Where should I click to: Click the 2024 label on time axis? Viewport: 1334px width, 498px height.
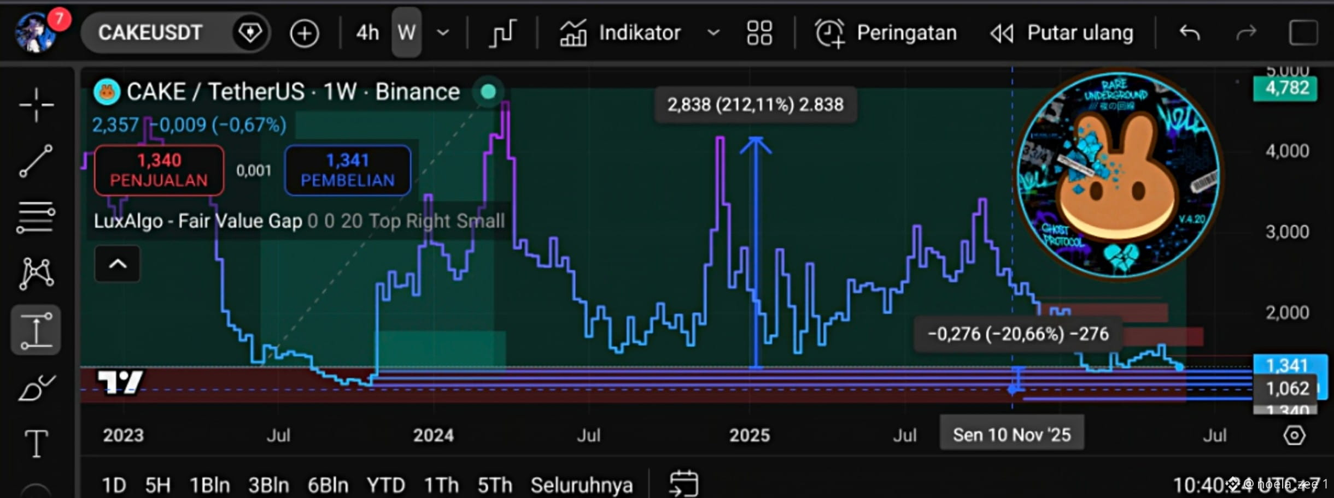pos(433,435)
